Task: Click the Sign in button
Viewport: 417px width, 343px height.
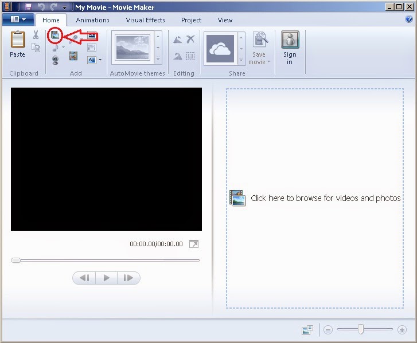Action: pos(290,48)
